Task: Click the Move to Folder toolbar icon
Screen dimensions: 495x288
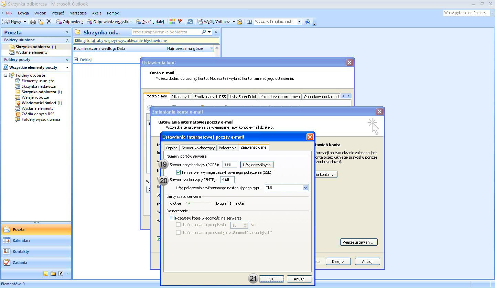Action: click(x=41, y=22)
